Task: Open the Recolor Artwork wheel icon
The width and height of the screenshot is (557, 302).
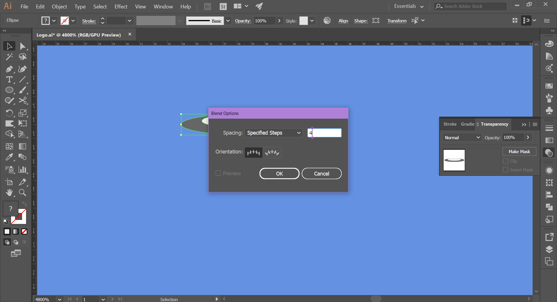Action: coord(327,21)
